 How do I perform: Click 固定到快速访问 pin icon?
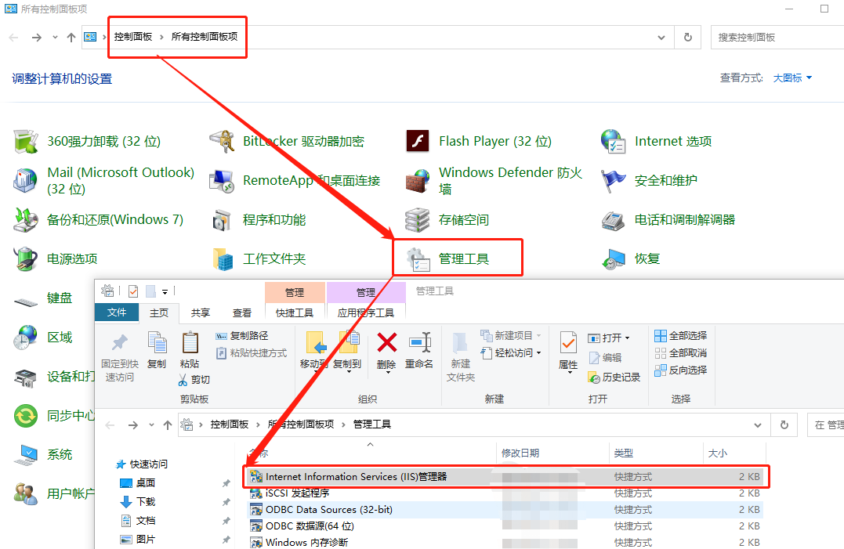point(119,343)
